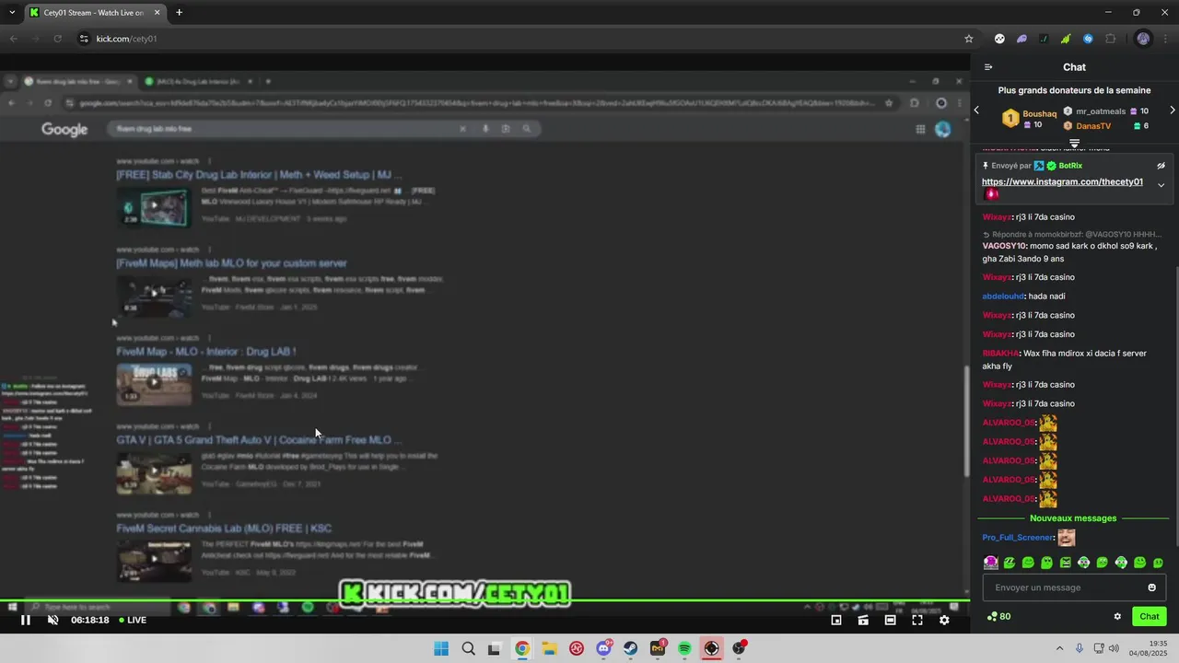Open the instagram.com/thecety01 link
The height and width of the screenshot is (663, 1179).
[1062, 181]
